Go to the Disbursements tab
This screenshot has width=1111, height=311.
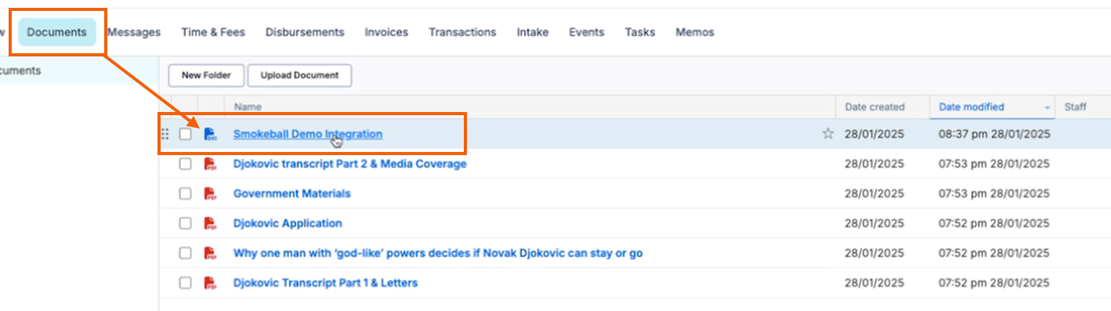tap(305, 32)
